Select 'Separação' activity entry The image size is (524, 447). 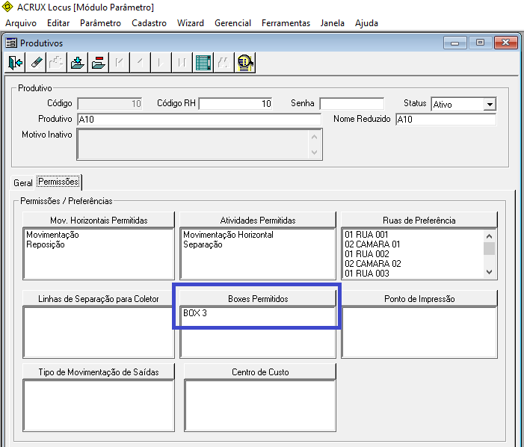(203, 244)
